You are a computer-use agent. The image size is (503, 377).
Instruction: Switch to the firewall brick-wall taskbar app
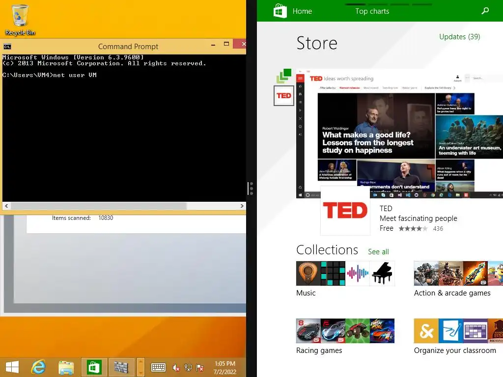pyautogui.click(x=121, y=367)
